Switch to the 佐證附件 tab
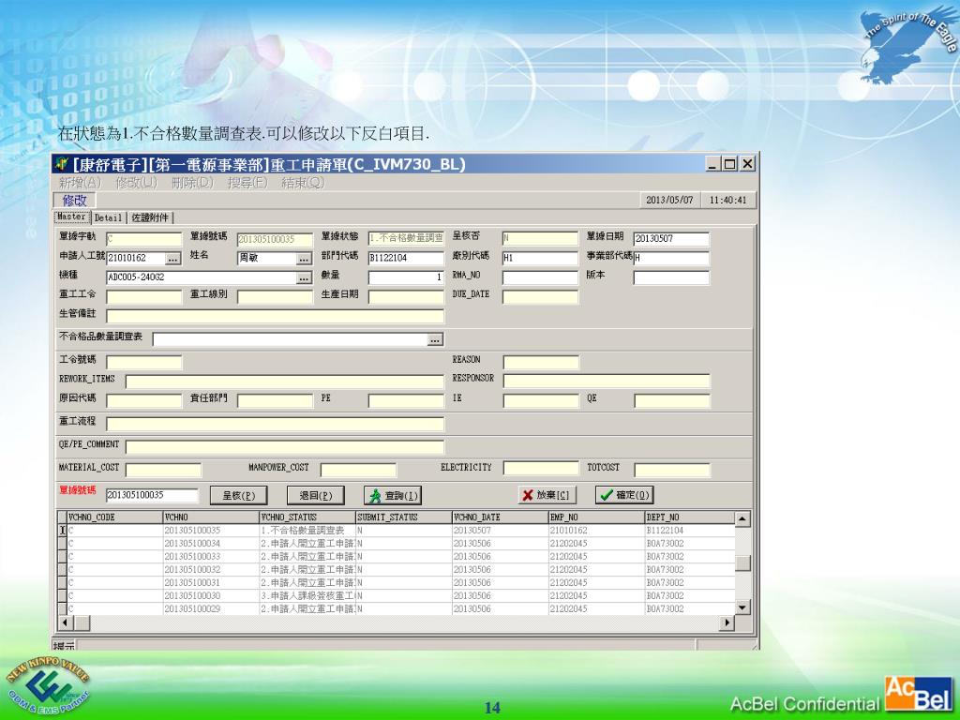 tap(150, 217)
